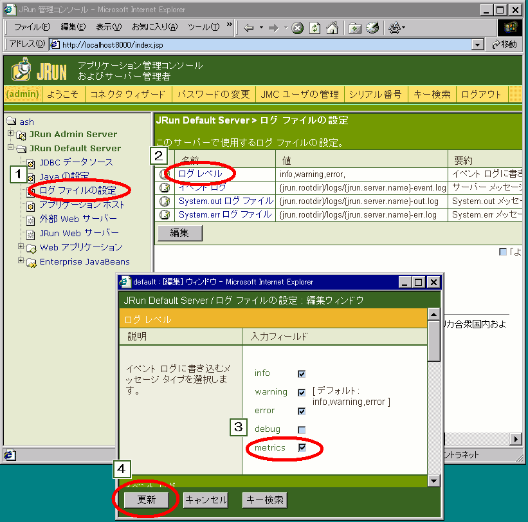
Task: Switch to パスワードの変更 tab
Action: pos(214,94)
